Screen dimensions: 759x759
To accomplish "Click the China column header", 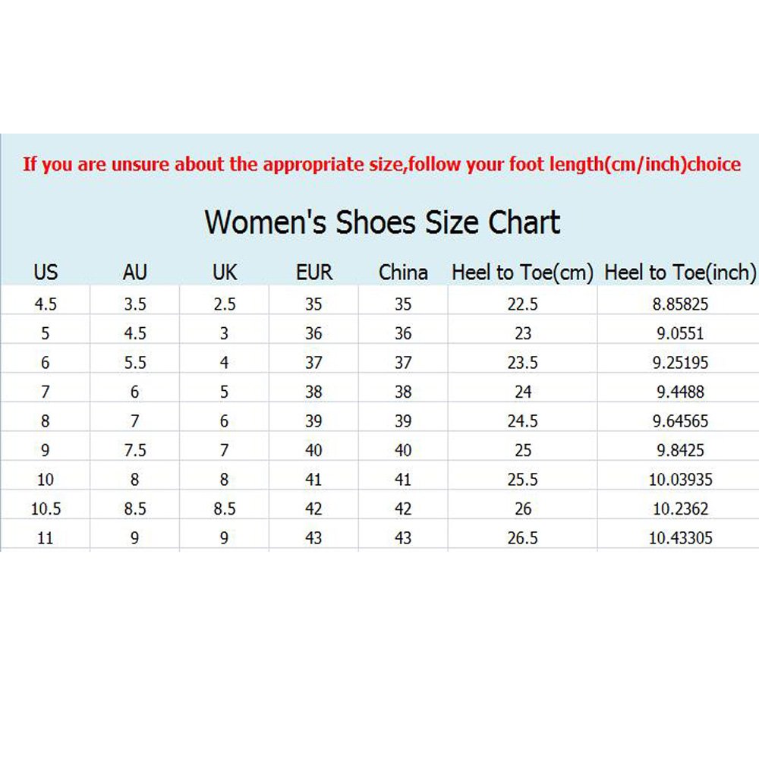I will [x=403, y=272].
